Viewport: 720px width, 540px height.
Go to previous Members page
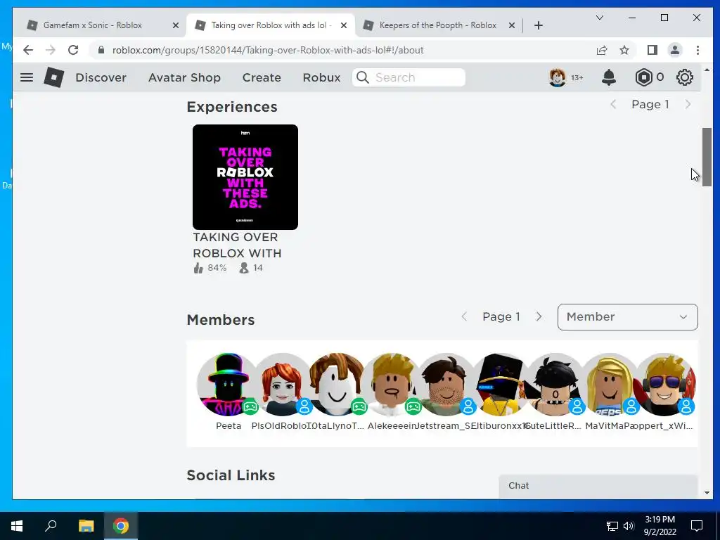tap(464, 316)
